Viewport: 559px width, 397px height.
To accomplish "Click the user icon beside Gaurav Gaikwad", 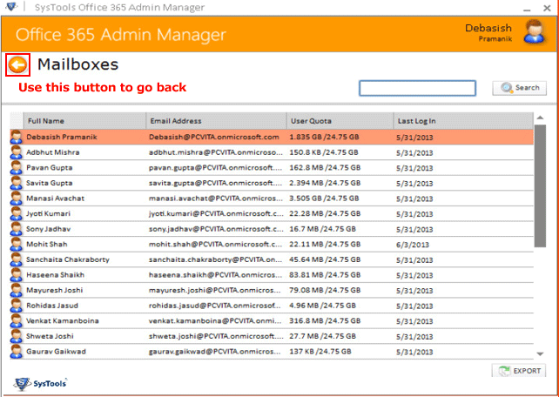I will point(16,351).
